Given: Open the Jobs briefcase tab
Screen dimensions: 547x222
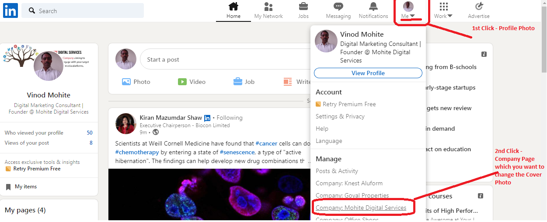Looking at the screenshot, I should [x=303, y=11].
